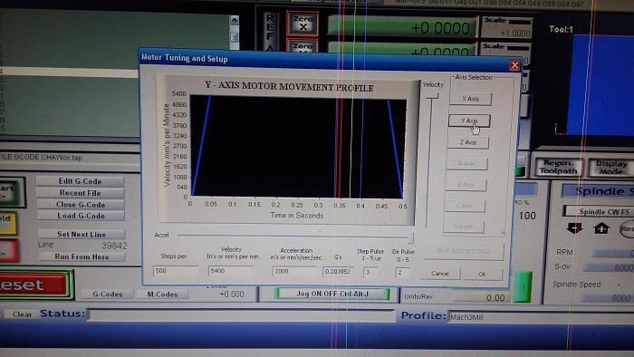Click the Edit G-Code button
The height and width of the screenshot is (357, 634).
(x=80, y=181)
